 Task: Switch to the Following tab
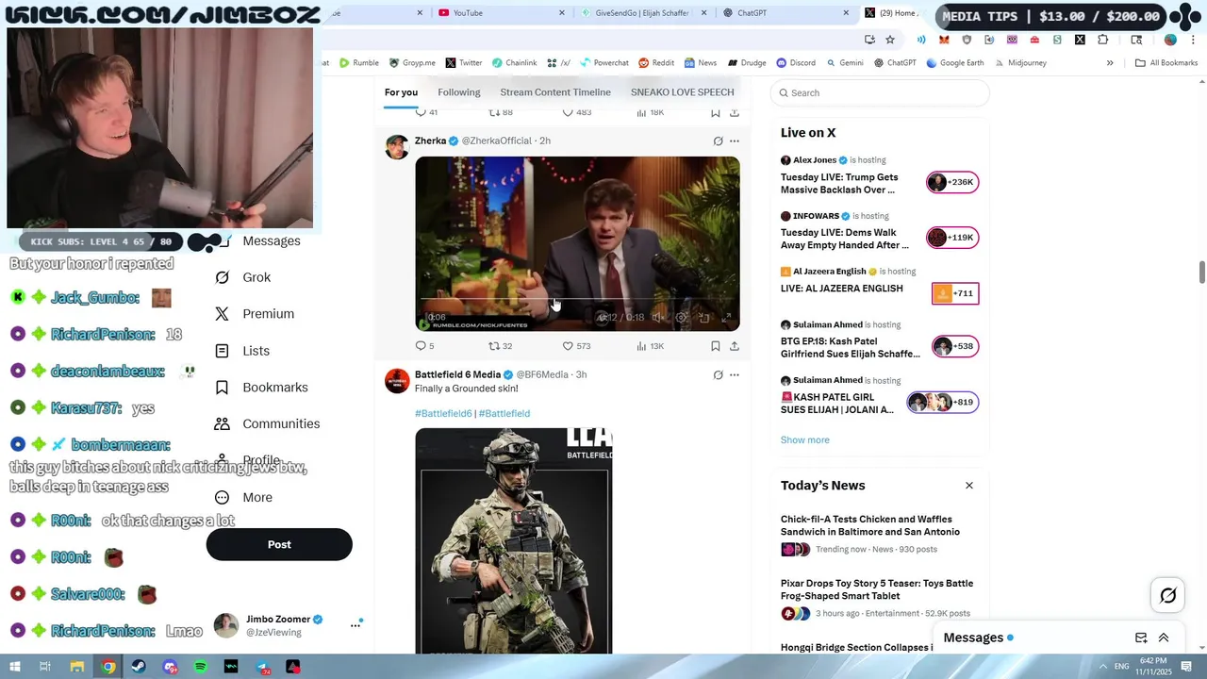(459, 92)
